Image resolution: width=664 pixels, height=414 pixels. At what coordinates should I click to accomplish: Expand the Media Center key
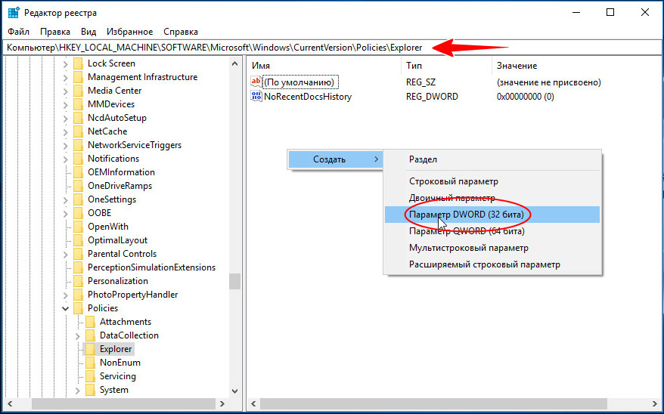coord(65,91)
